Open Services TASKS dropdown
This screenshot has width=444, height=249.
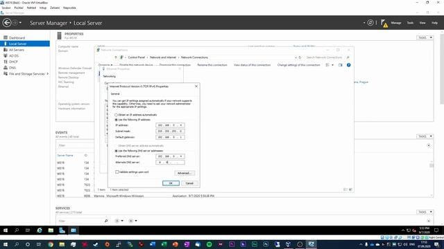425,212
